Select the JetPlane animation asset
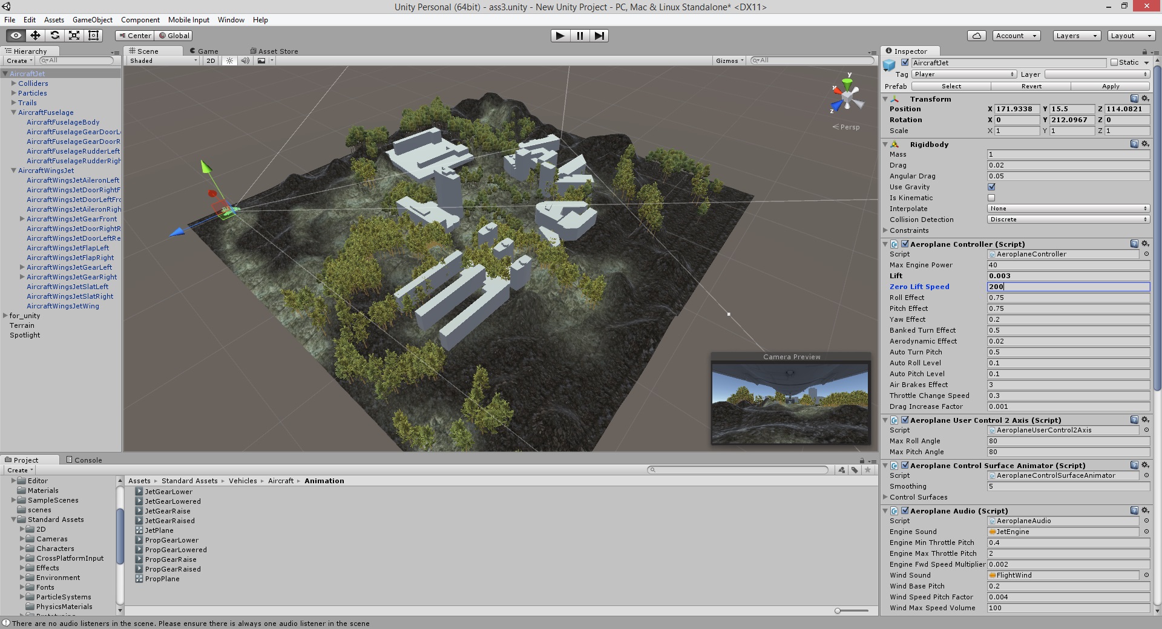The width and height of the screenshot is (1162, 629). (159, 530)
